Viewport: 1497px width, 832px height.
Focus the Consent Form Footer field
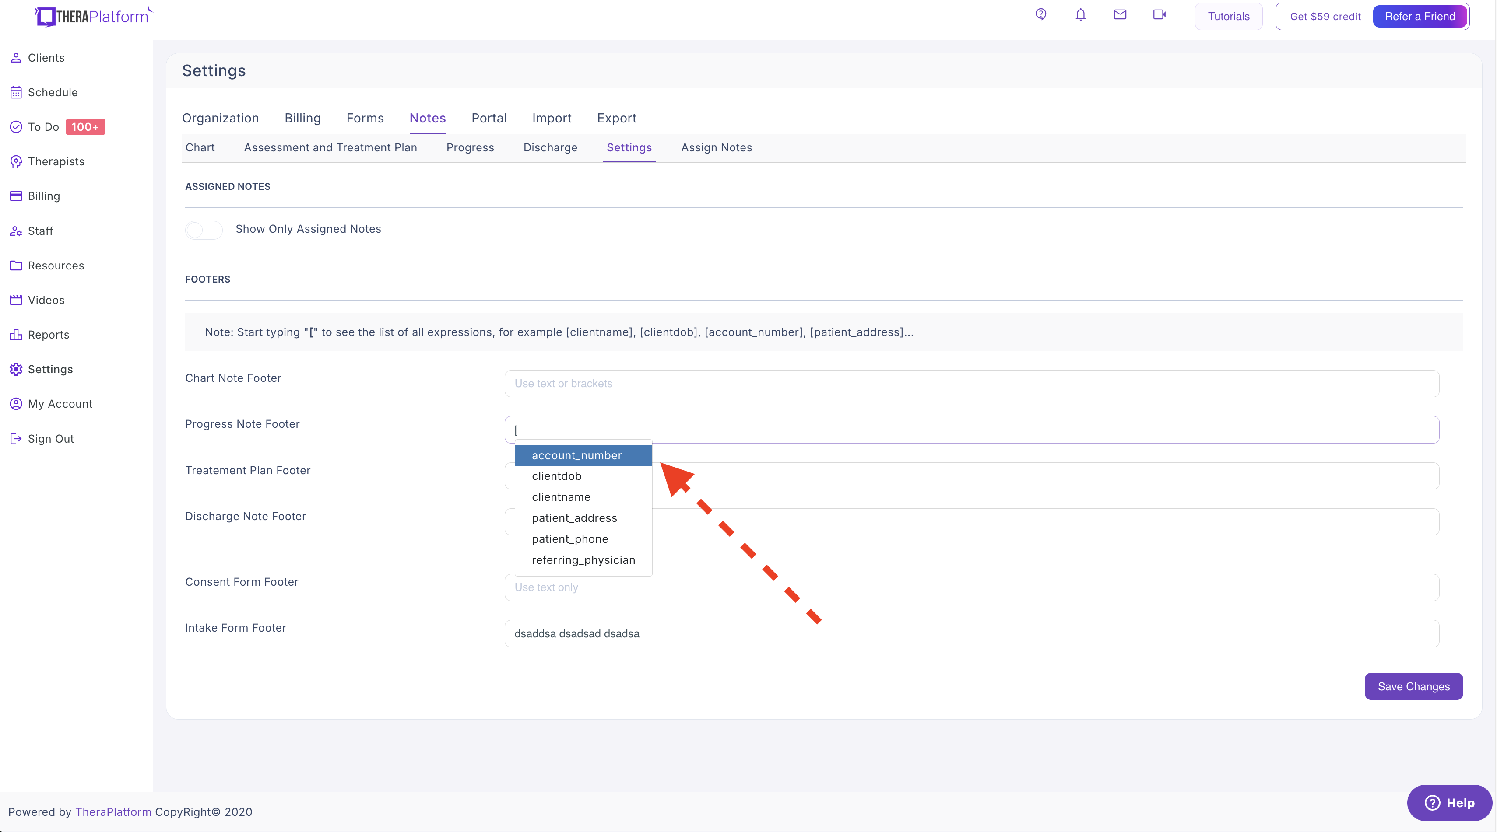coord(972,587)
